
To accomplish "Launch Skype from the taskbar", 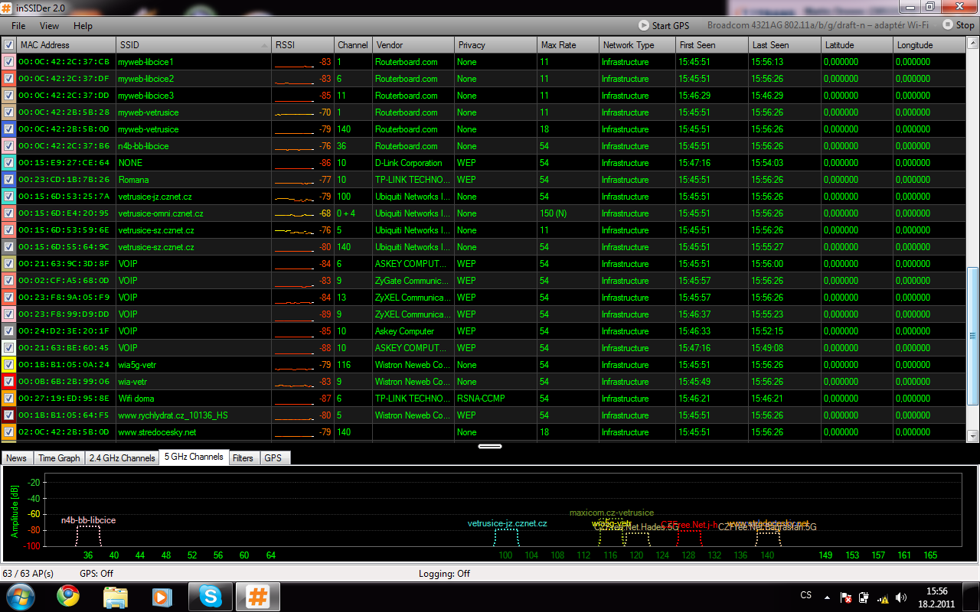I will pyautogui.click(x=210, y=596).
